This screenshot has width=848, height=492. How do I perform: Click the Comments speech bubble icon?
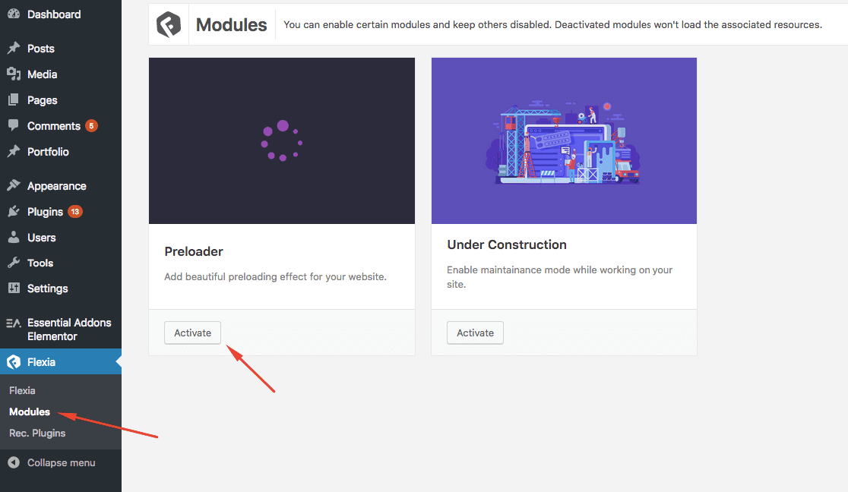pyautogui.click(x=14, y=126)
